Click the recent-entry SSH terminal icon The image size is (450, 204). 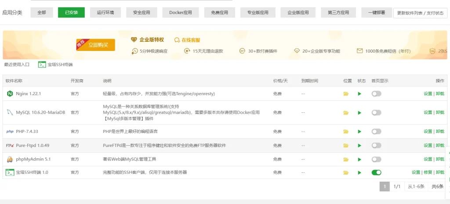click(x=42, y=64)
